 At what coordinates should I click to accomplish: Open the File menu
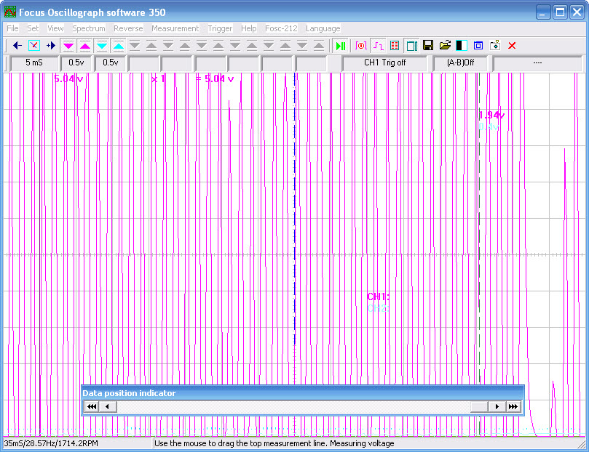(x=12, y=28)
